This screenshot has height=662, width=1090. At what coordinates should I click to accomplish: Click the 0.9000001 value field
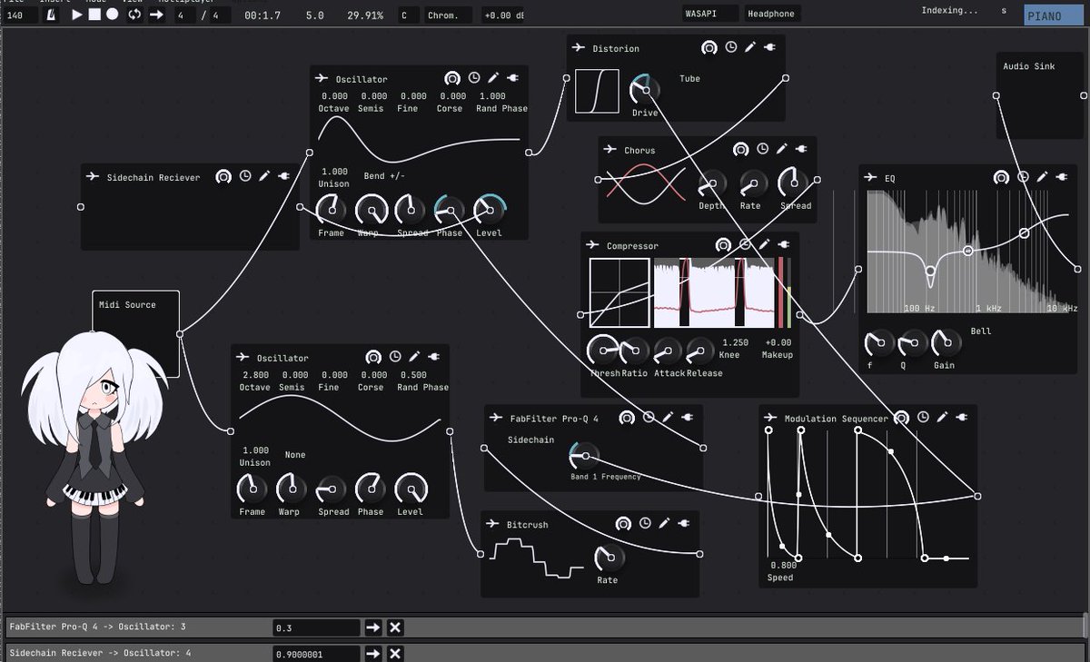point(317,653)
